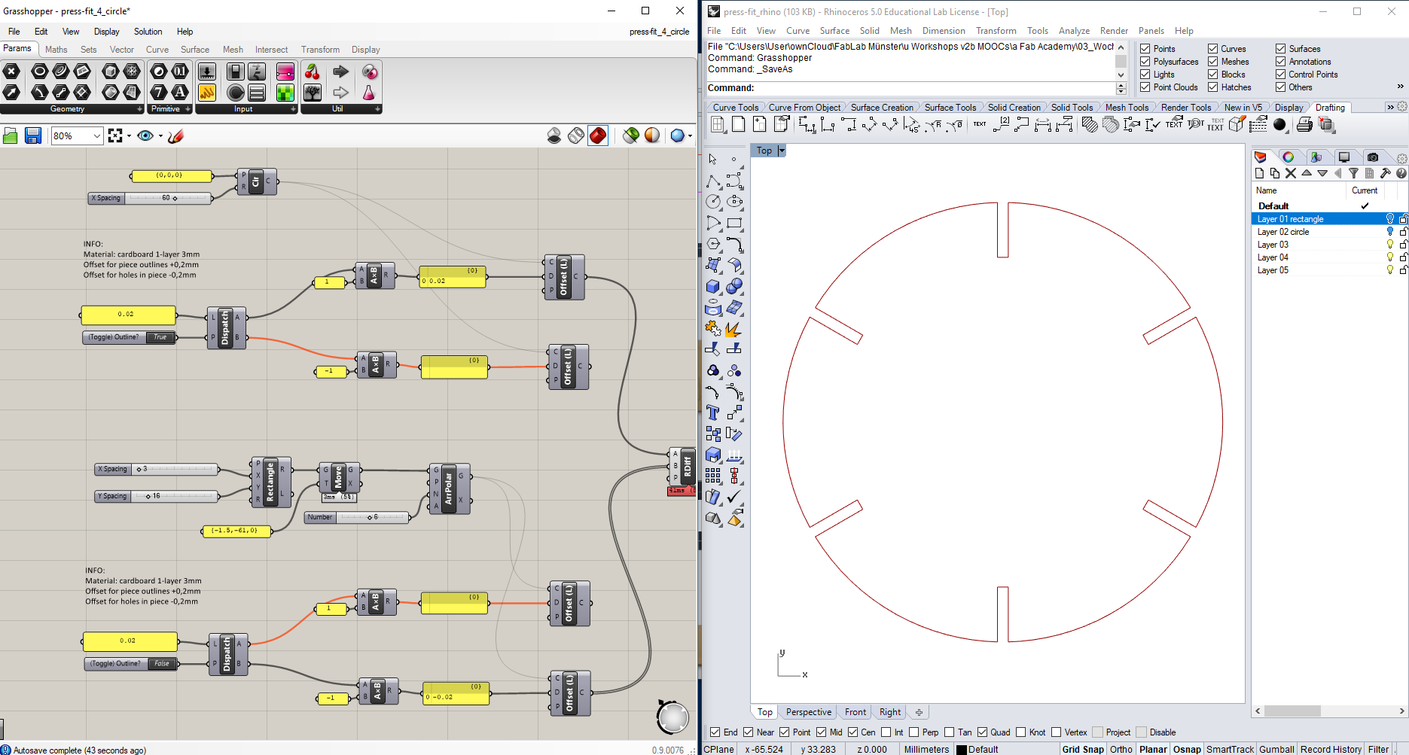The width and height of the screenshot is (1409, 755).
Task: Open the Grasshopper sketch tool
Action: tap(176, 135)
